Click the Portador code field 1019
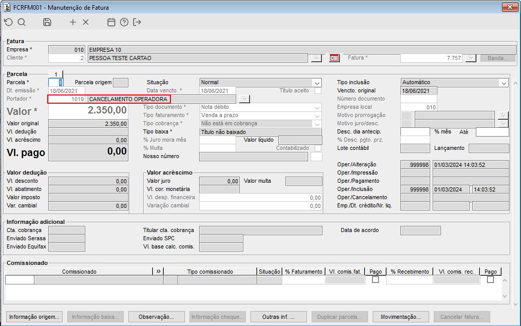521x326 pixels. (67, 99)
